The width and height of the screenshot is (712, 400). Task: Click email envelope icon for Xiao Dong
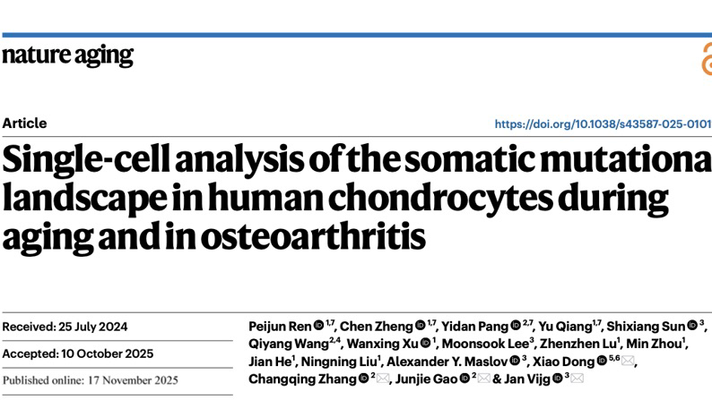[x=628, y=362]
